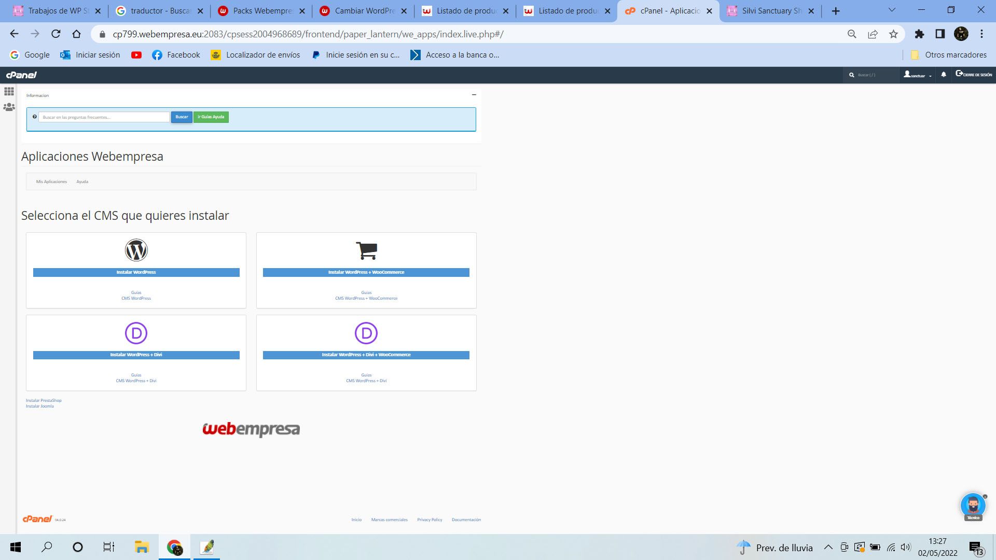The image size is (996, 560).
Task: Click Divi logo in Divi + WooCommerce card
Action: [x=366, y=333]
